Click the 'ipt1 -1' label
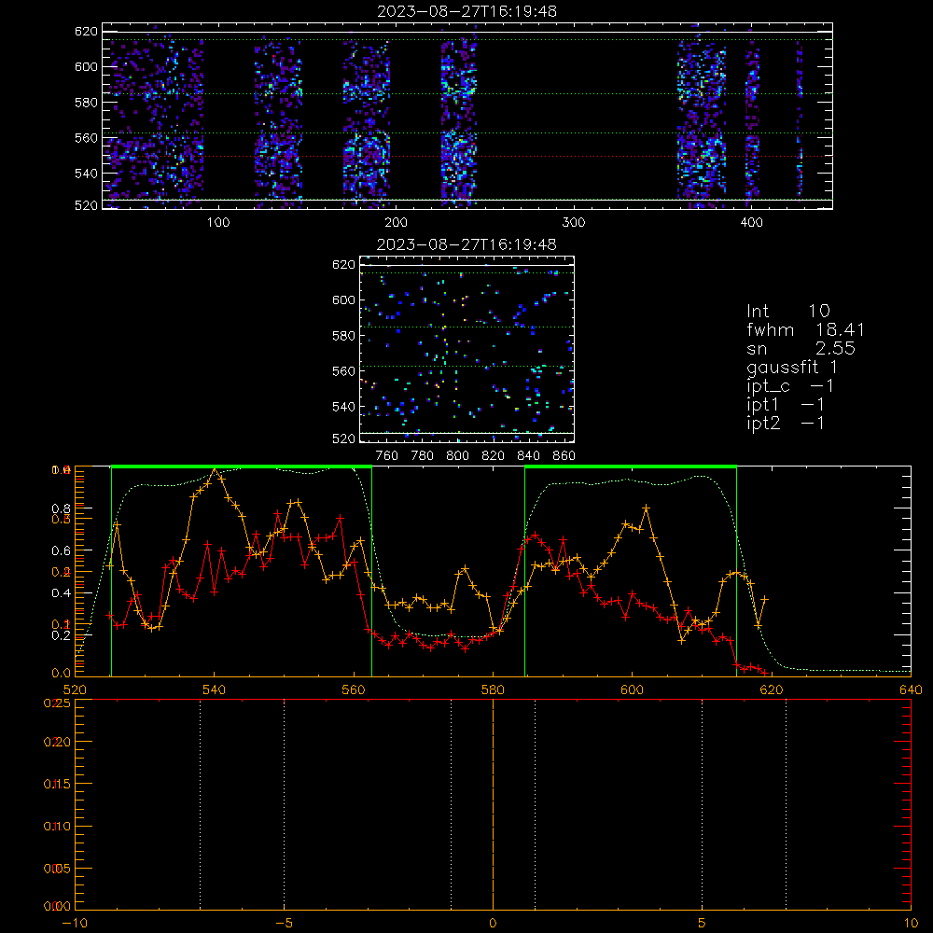The image size is (933, 933). coord(785,405)
